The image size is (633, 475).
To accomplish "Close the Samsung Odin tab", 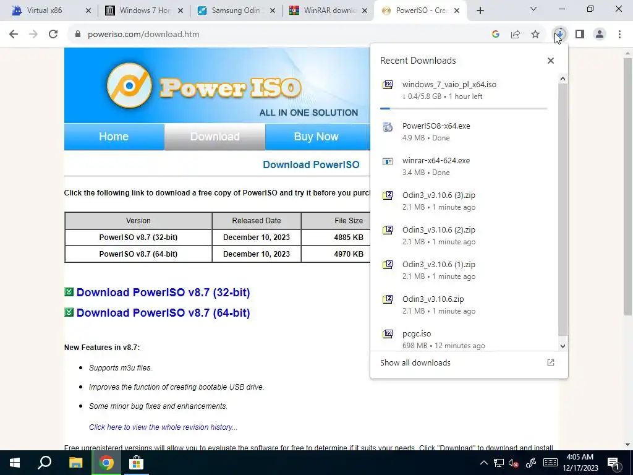I will tap(273, 11).
